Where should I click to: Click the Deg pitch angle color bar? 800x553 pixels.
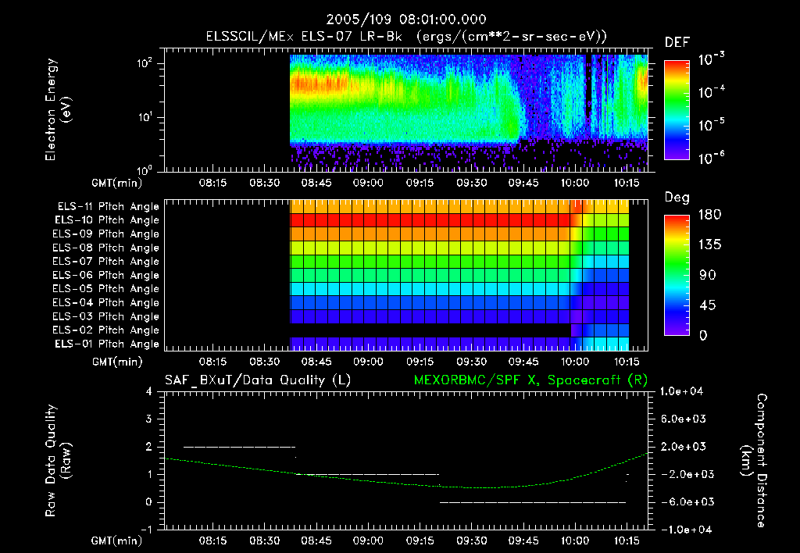(677, 276)
